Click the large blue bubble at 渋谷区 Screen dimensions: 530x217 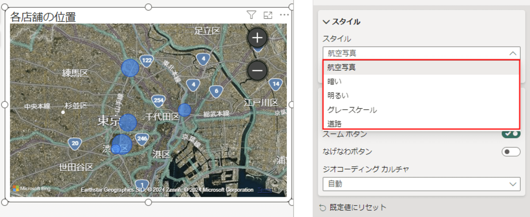coord(122,144)
